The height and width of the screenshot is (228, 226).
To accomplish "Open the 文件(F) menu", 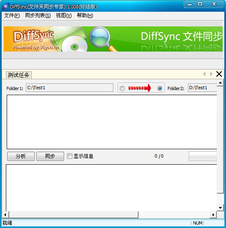I will click(12, 16).
